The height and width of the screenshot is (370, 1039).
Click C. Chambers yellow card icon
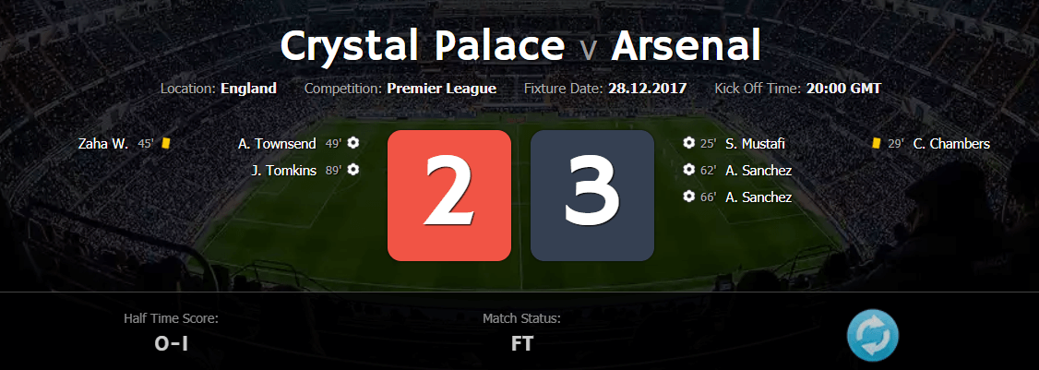coord(876,143)
